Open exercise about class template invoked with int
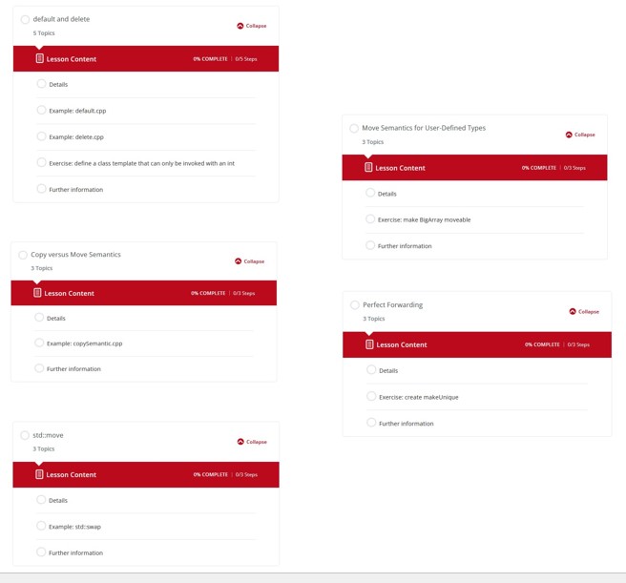 (x=142, y=163)
